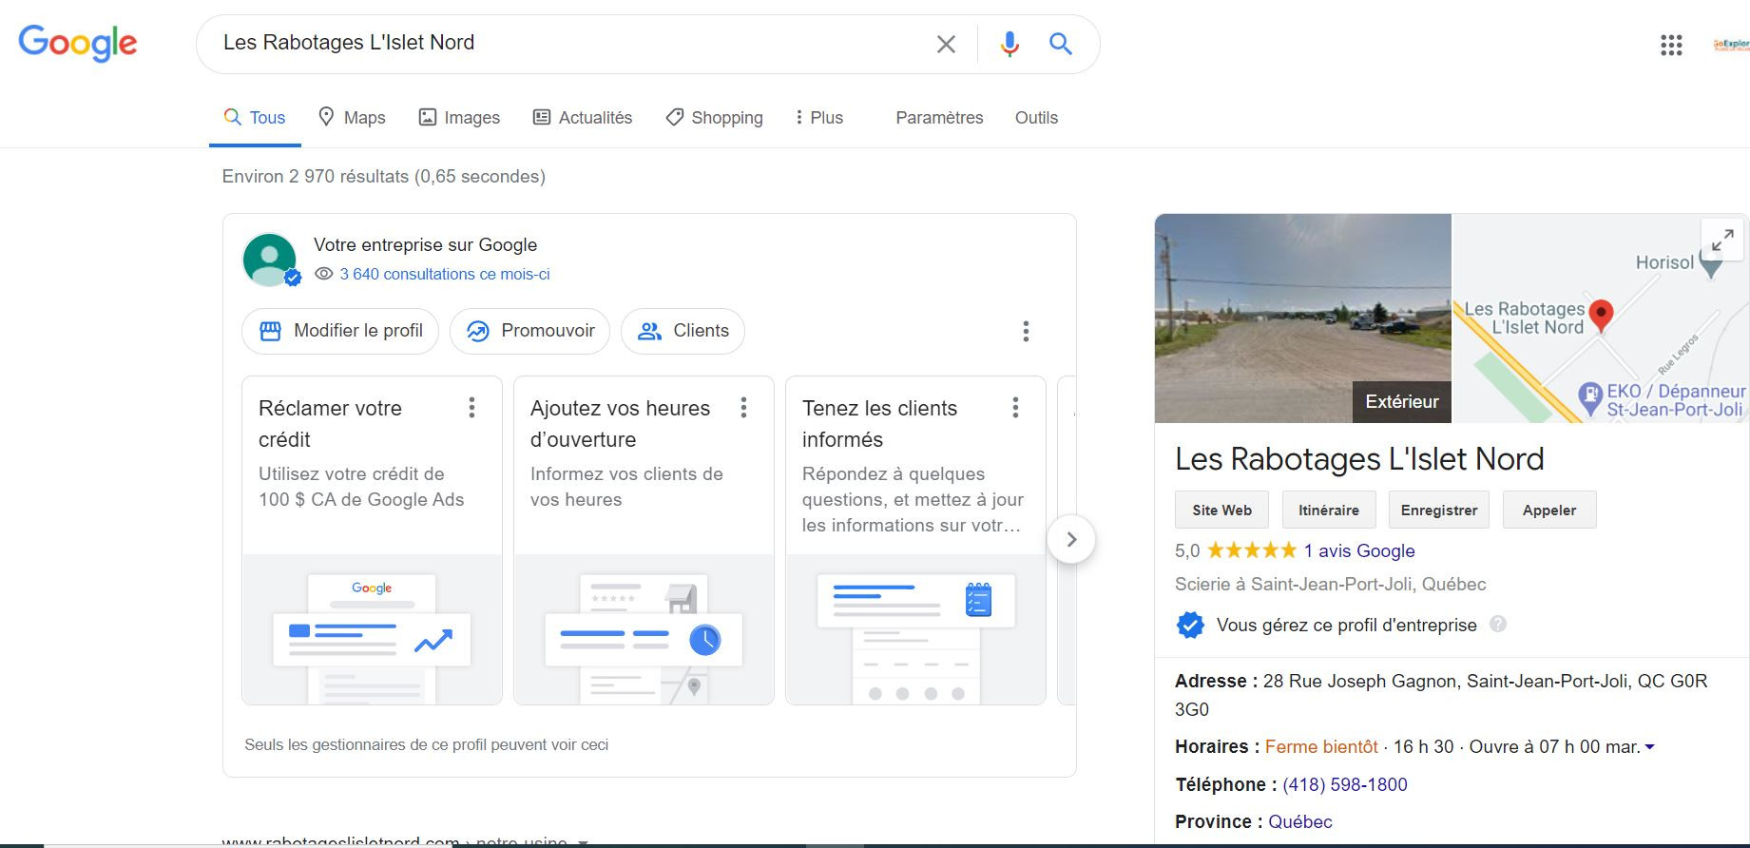Screen dimensions: 1750x848
Task: Click Scierie à Saint-Jean-Port-Joli text
Action: (1331, 584)
